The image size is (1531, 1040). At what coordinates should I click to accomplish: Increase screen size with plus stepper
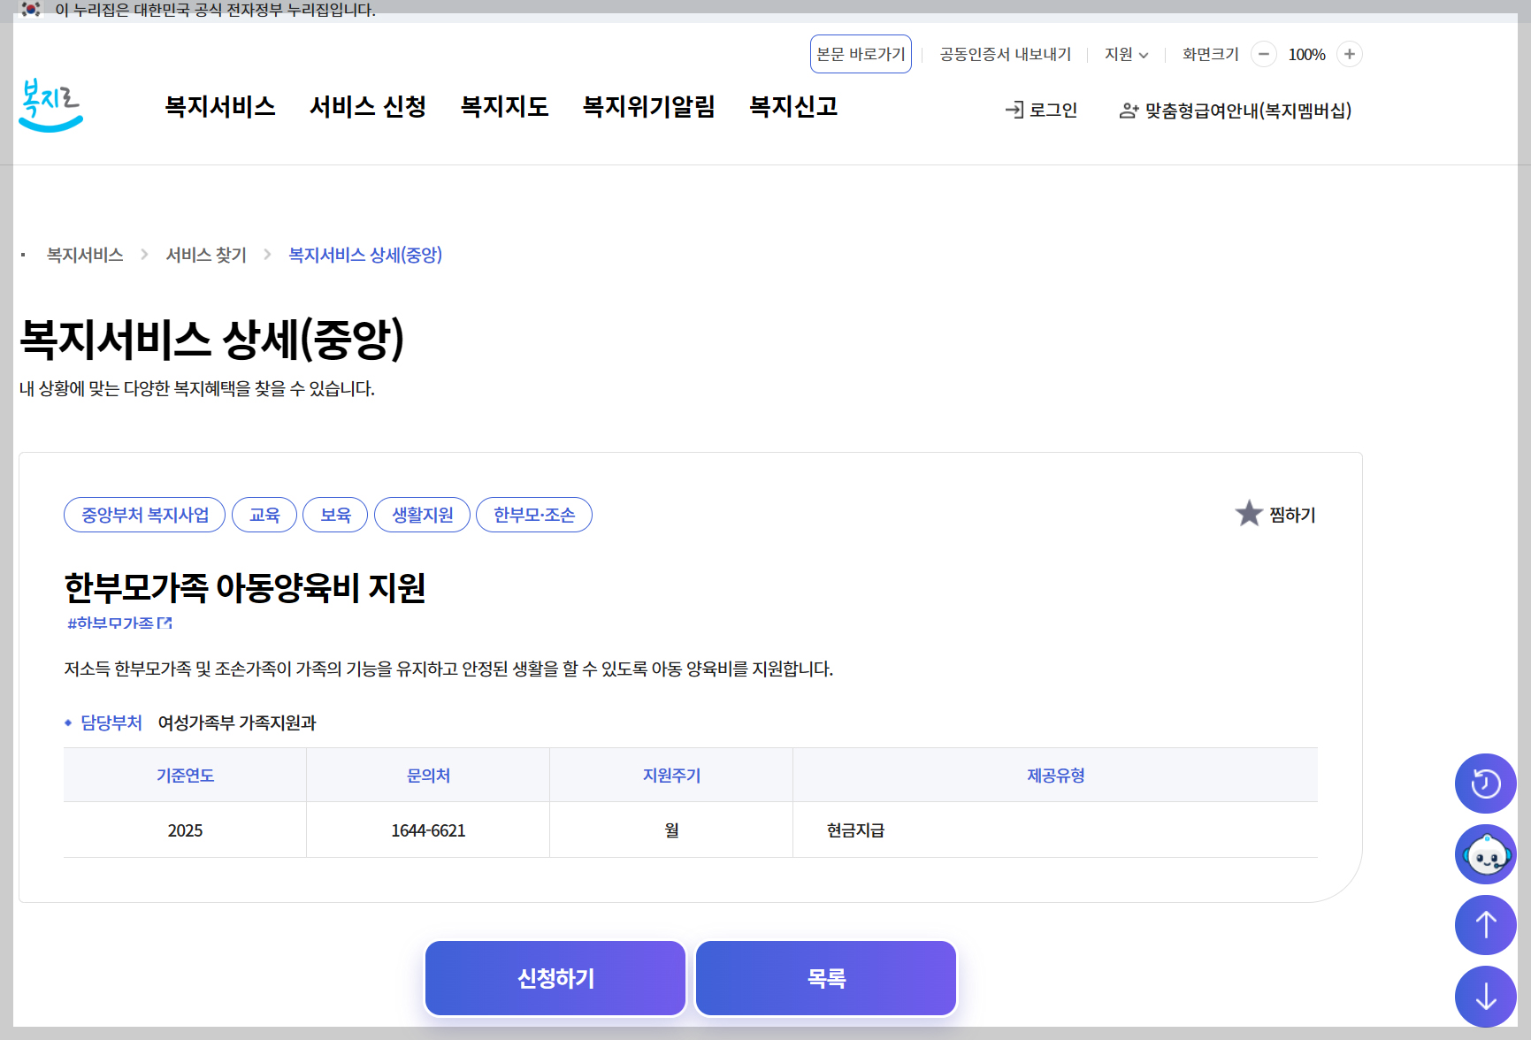(x=1350, y=54)
